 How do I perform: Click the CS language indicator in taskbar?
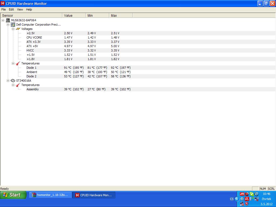tap(232, 199)
